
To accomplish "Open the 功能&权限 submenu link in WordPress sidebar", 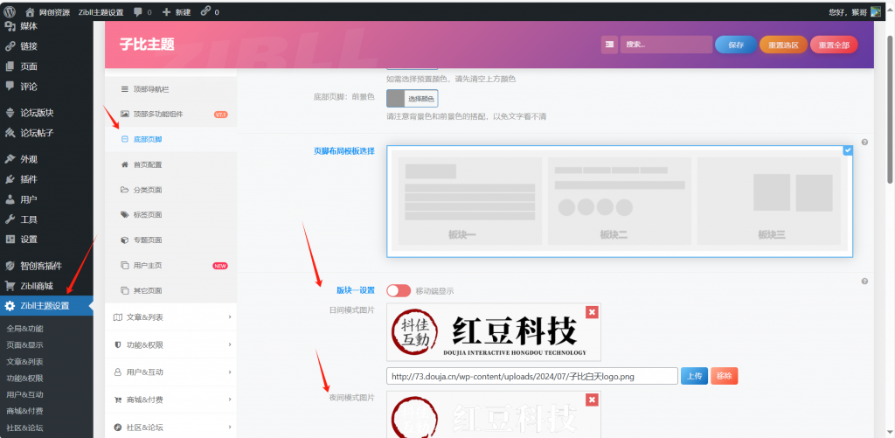I will pos(24,378).
